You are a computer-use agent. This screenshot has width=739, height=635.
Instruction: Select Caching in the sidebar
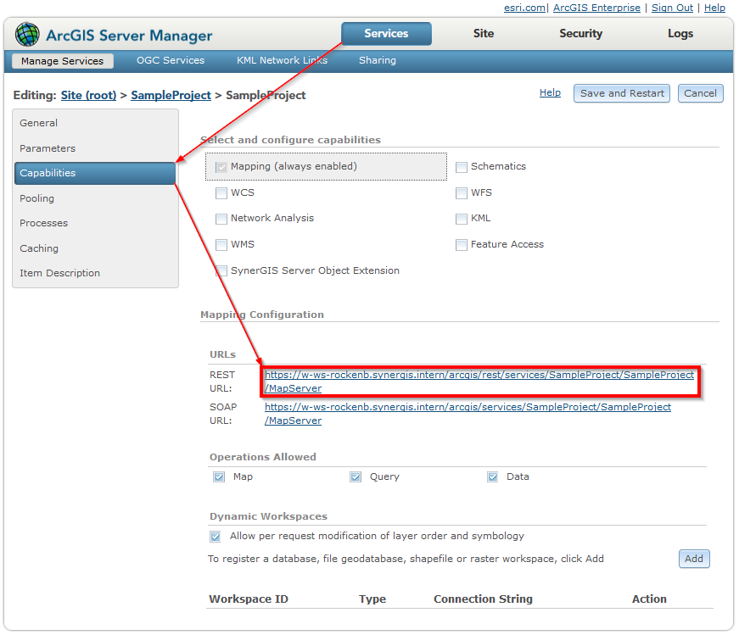click(x=39, y=248)
